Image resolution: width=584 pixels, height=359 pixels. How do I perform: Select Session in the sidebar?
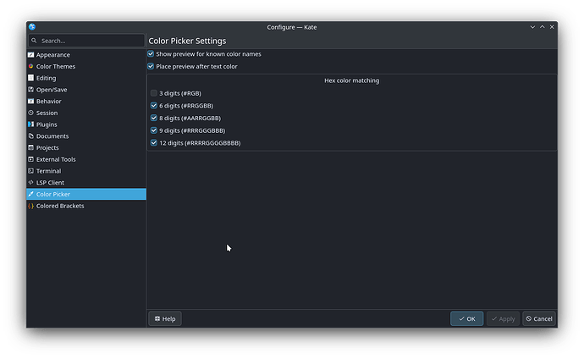(86, 113)
